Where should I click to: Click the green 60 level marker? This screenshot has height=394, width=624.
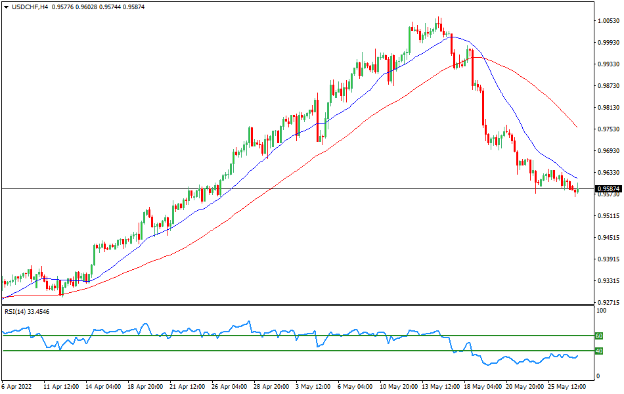point(598,335)
